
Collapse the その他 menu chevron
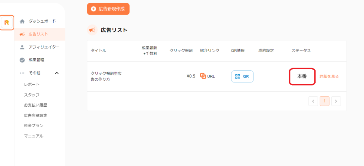coord(57,73)
